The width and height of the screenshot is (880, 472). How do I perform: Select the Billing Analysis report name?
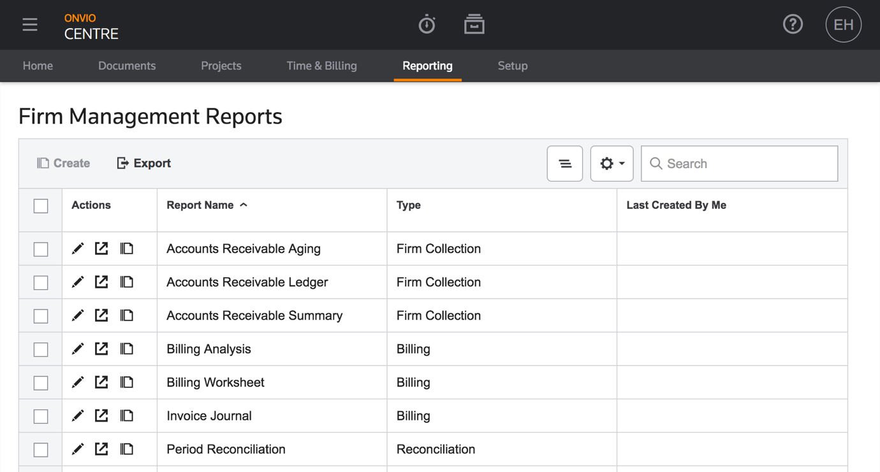coord(209,349)
